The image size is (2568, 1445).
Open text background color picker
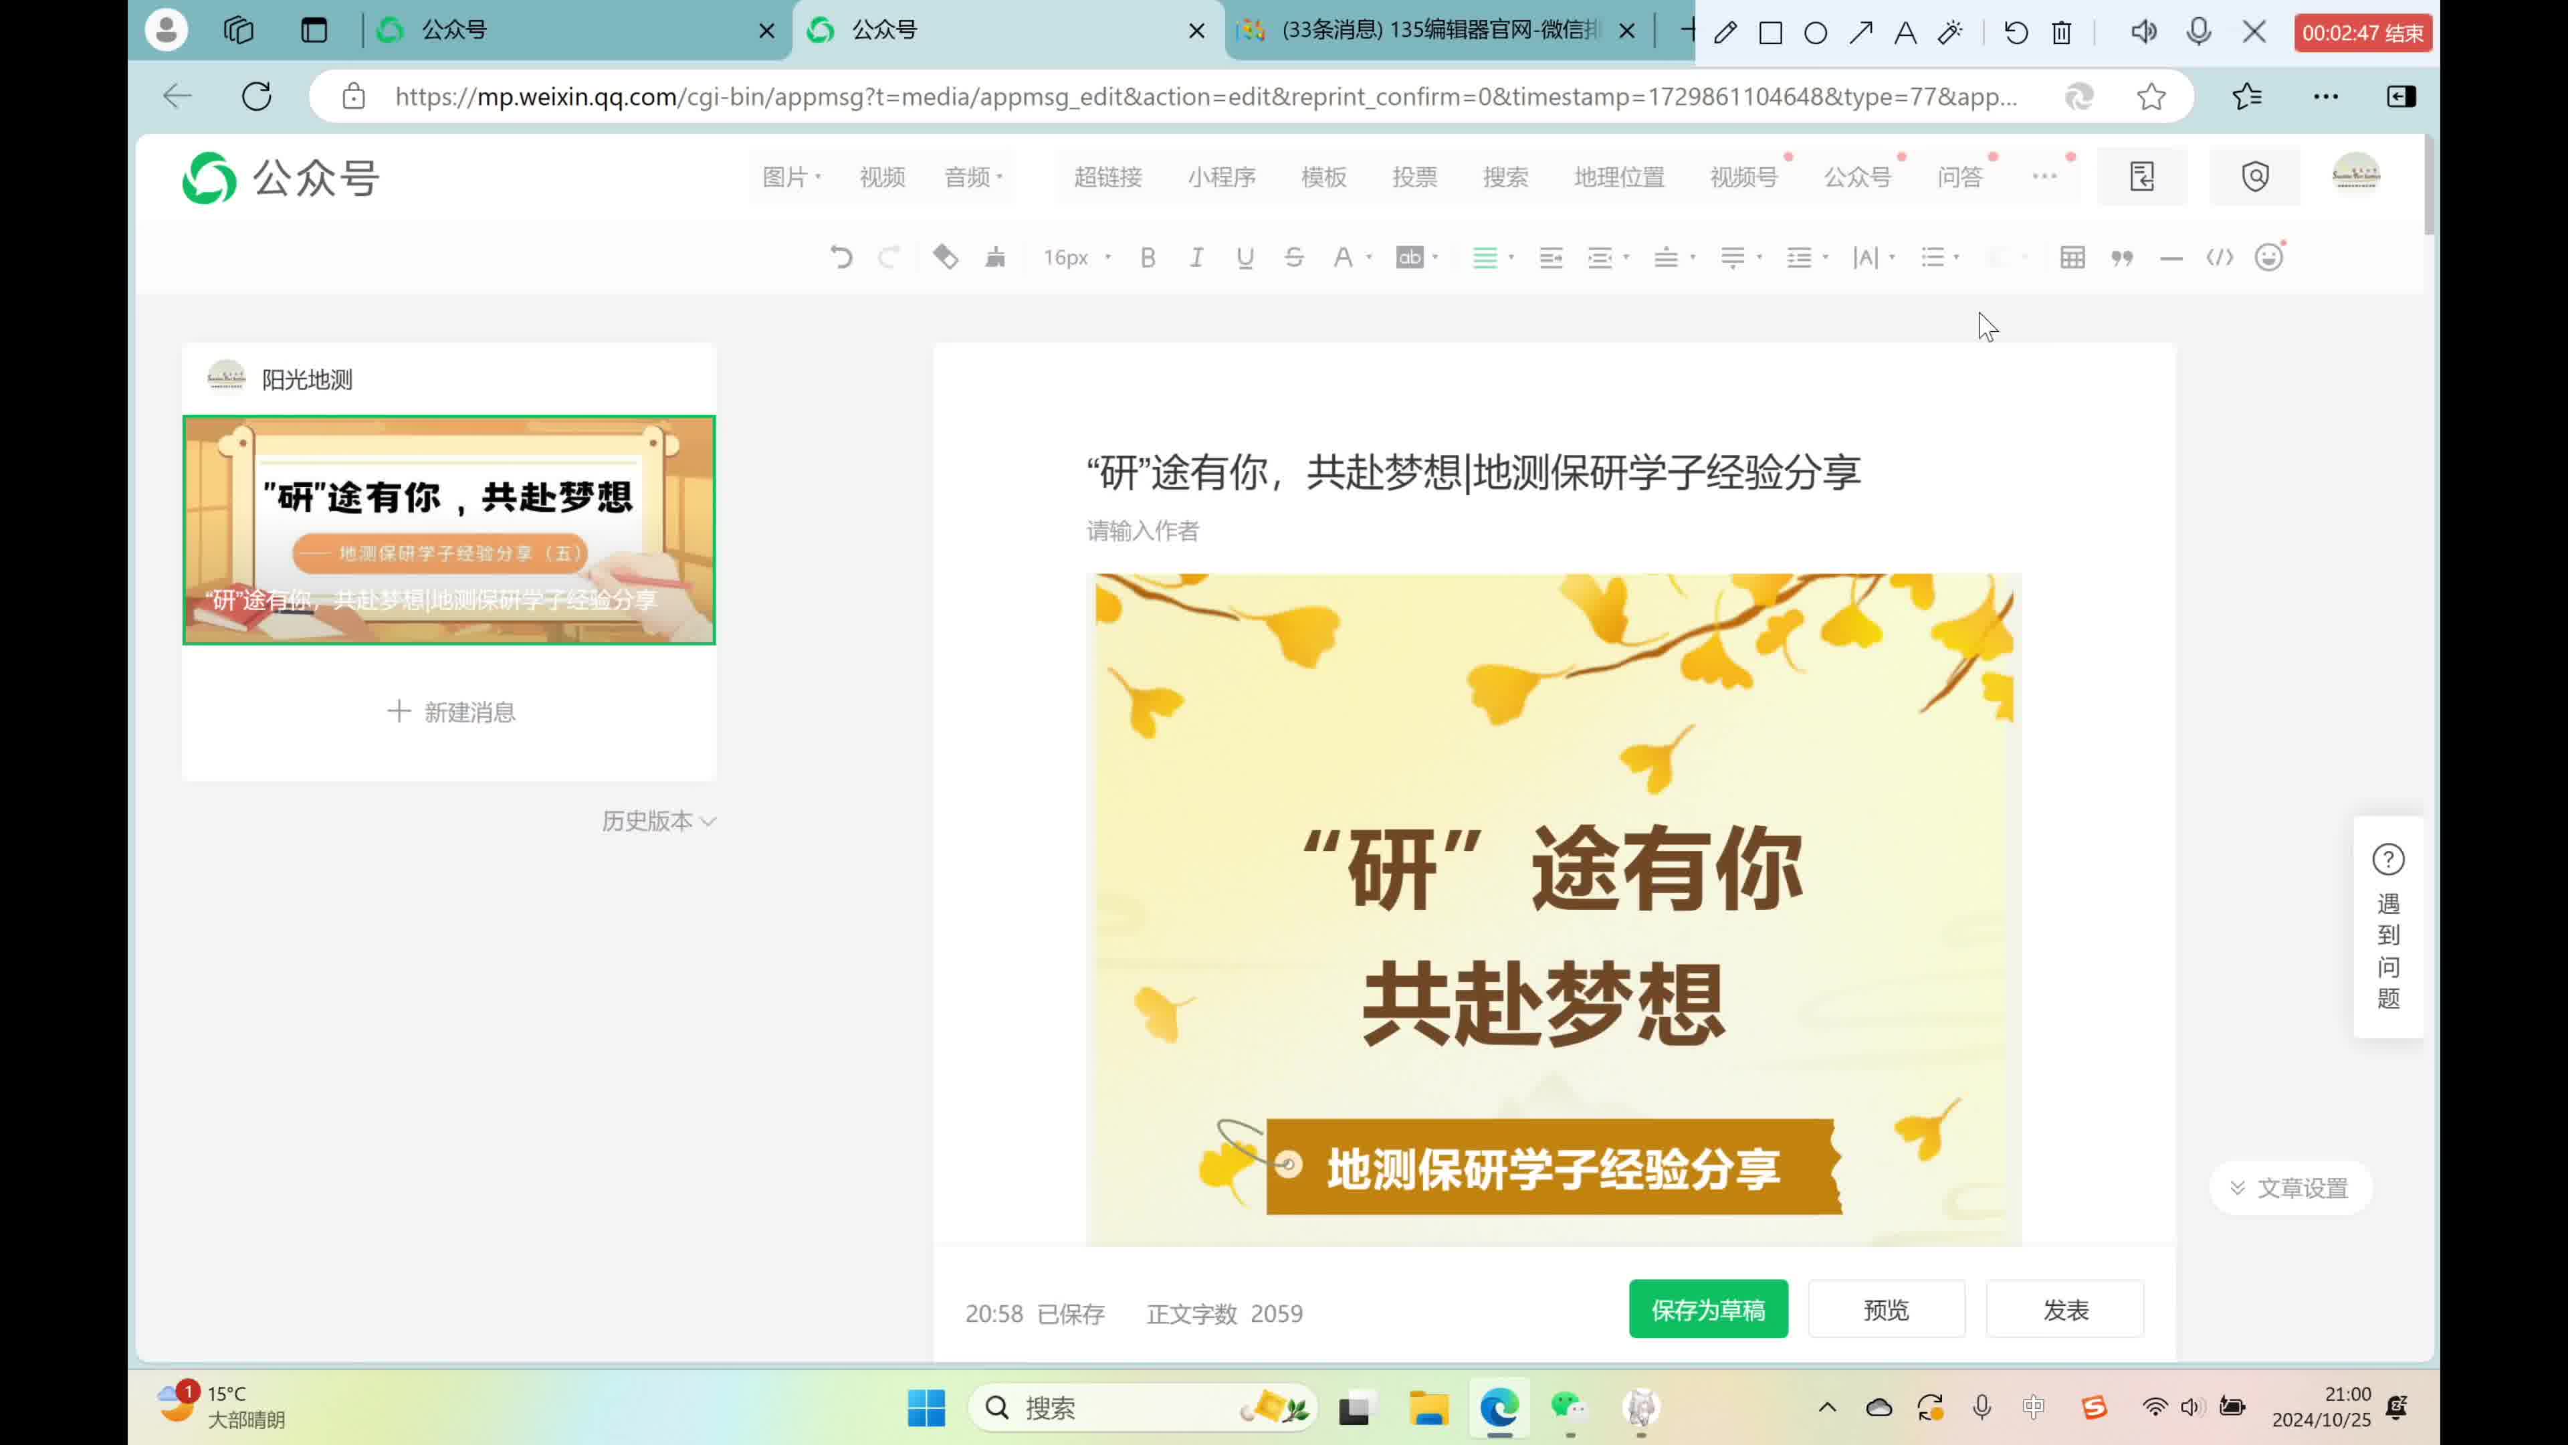point(1410,258)
